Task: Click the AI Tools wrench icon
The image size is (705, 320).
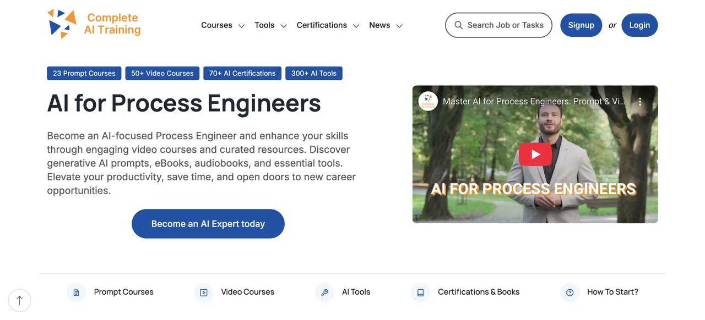Action: pyautogui.click(x=324, y=293)
